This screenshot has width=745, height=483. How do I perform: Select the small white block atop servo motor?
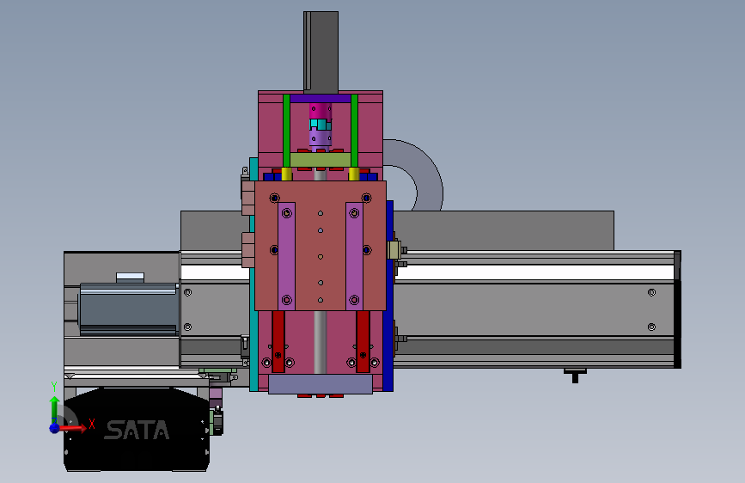[131, 278]
